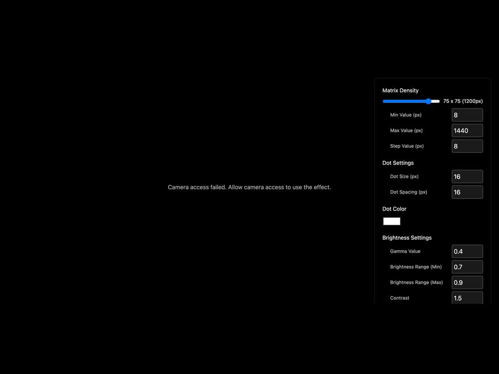Click the Brightness Range (Max) input
This screenshot has width=499, height=374.
[467, 283]
